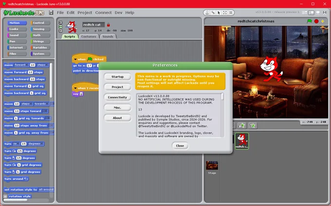Collapse the when I receive hat block
The width and height of the screenshot is (331, 206).
click(75, 88)
